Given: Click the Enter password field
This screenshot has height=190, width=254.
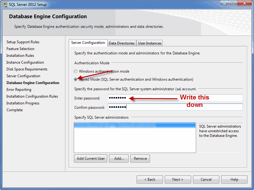Looking at the screenshot, I should [175, 98].
